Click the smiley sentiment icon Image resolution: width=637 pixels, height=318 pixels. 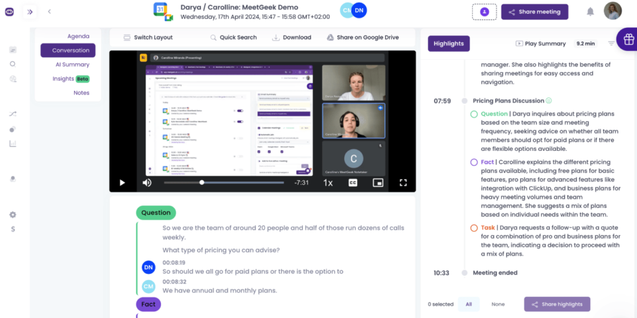pos(549,100)
